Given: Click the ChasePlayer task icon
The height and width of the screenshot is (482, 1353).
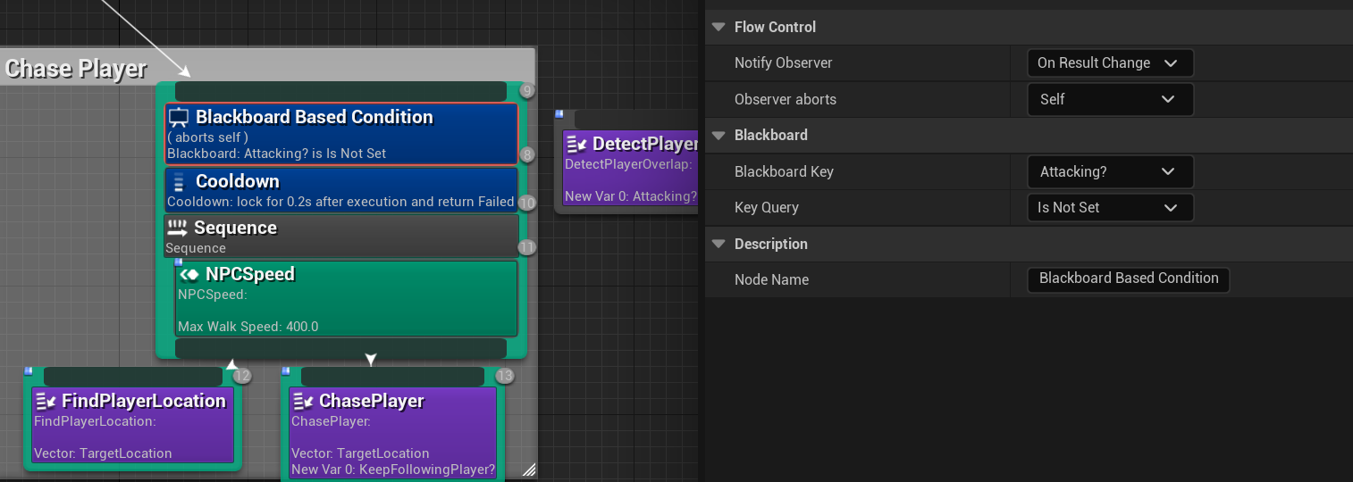Looking at the screenshot, I should click(x=303, y=402).
